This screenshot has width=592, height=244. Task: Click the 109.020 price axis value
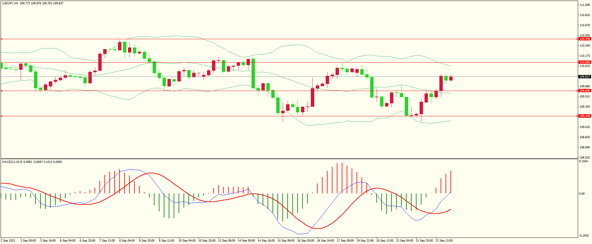585,127
